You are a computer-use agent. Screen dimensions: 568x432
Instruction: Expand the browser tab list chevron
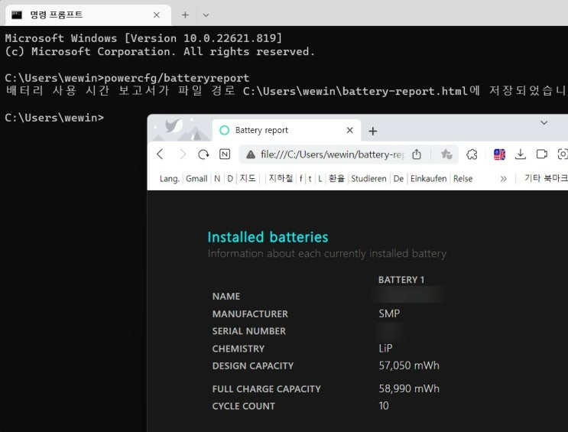point(544,123)
